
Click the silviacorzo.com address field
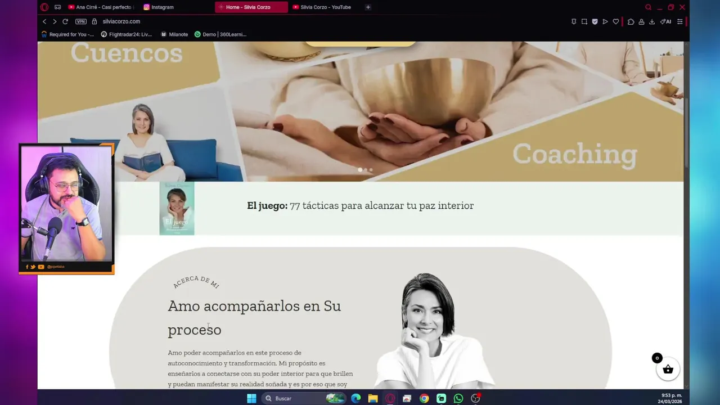click(121, 21)
